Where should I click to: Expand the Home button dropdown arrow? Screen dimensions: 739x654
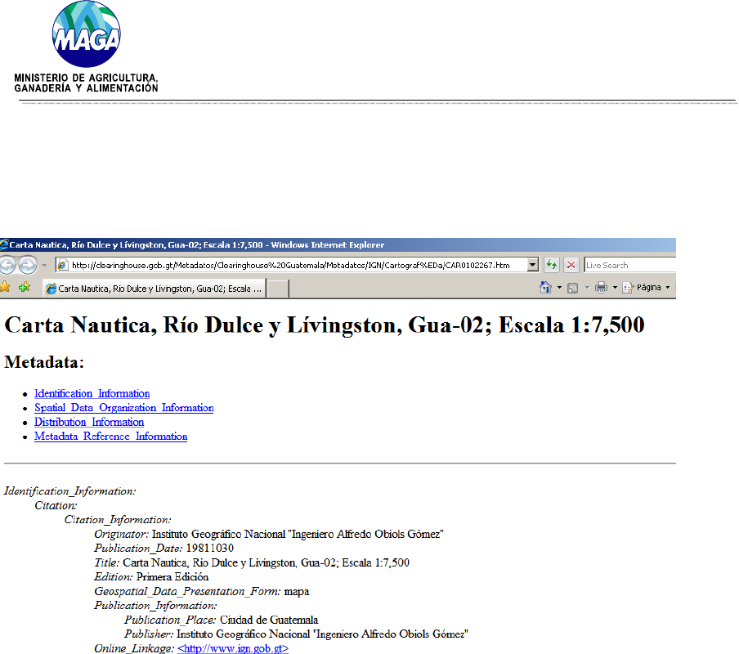(559, 288)
